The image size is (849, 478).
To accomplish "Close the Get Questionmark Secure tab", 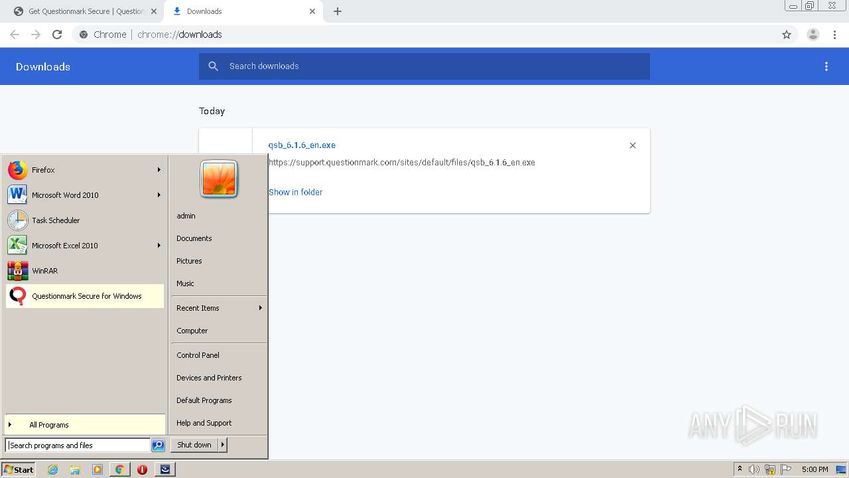I will coord(154,11).
